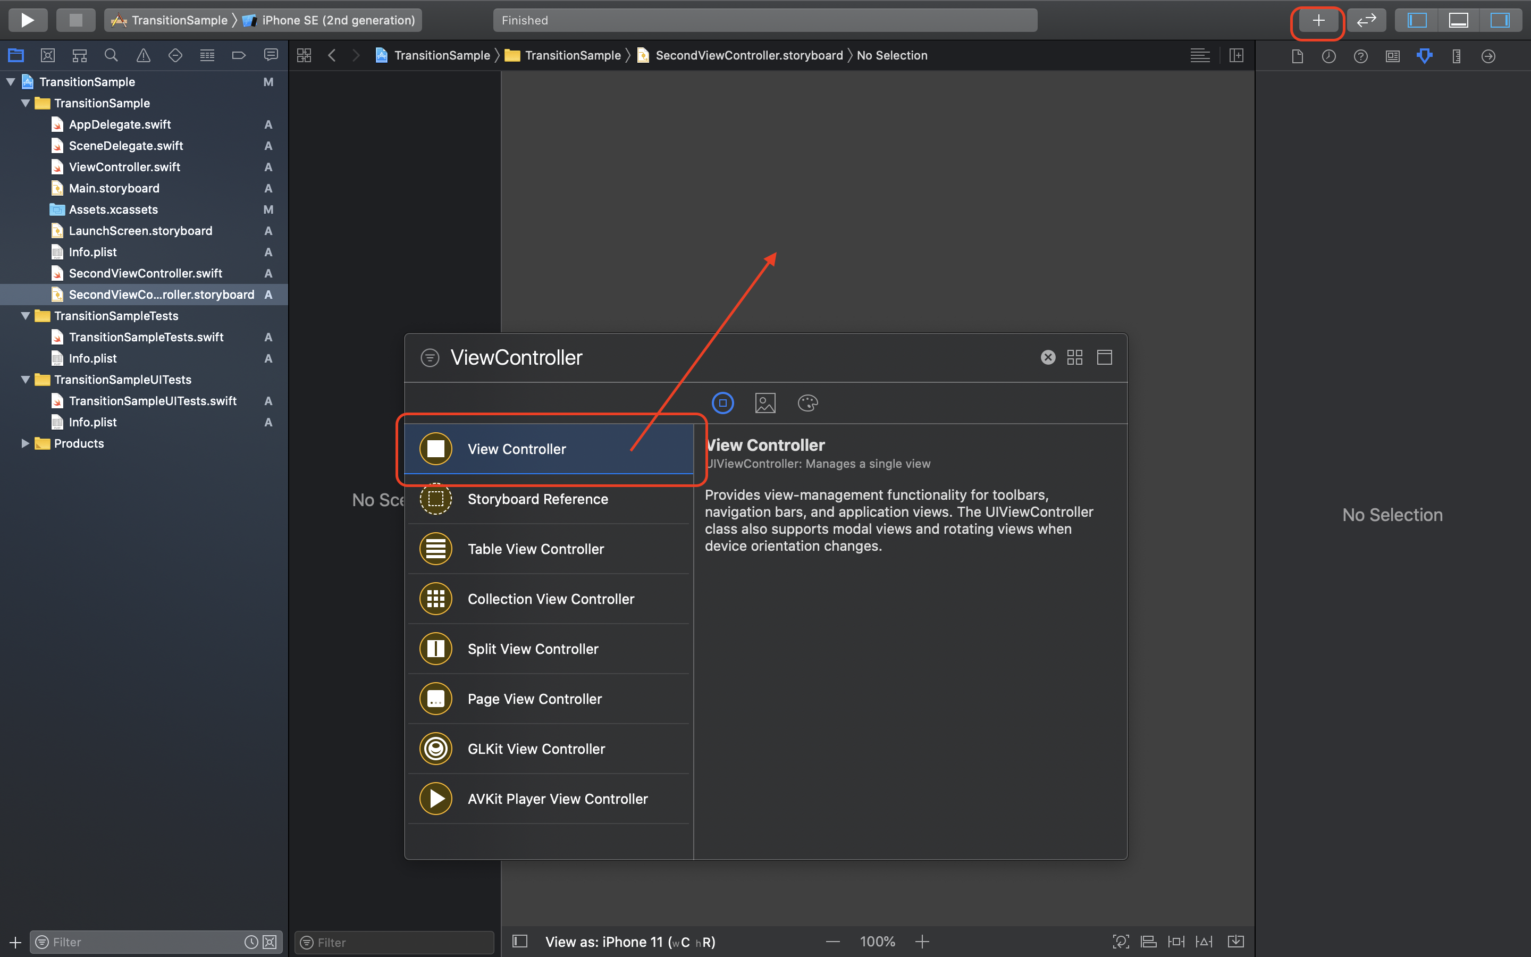This screenshot has width=1531, height=957.
Task: Show the Project navigator
Action: pos(16,56)
